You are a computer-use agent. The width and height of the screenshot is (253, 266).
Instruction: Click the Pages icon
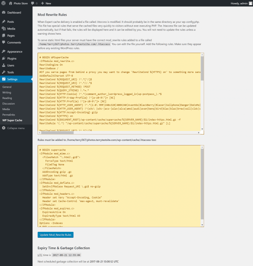coord(4,35)
